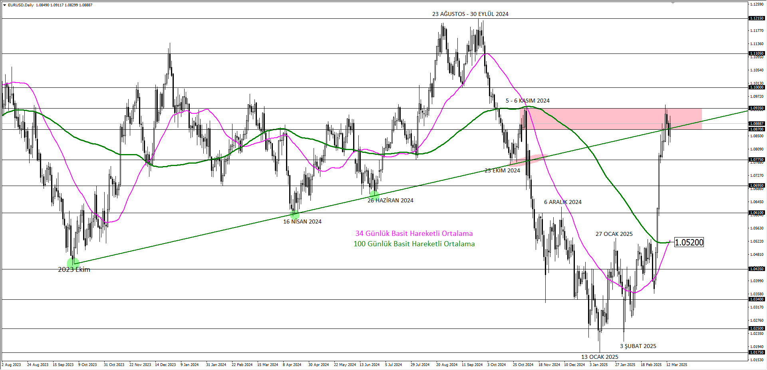Click the 'EURUSD,Daily' symbol title text
Screen dimensions: 767x370
pos(21,5)
